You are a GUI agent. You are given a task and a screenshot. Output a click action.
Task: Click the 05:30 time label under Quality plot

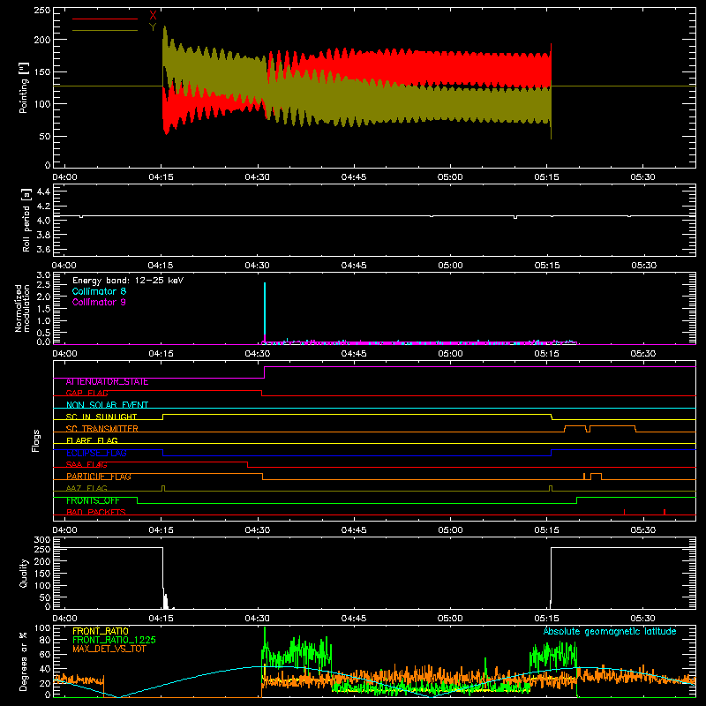coord(643,619)
